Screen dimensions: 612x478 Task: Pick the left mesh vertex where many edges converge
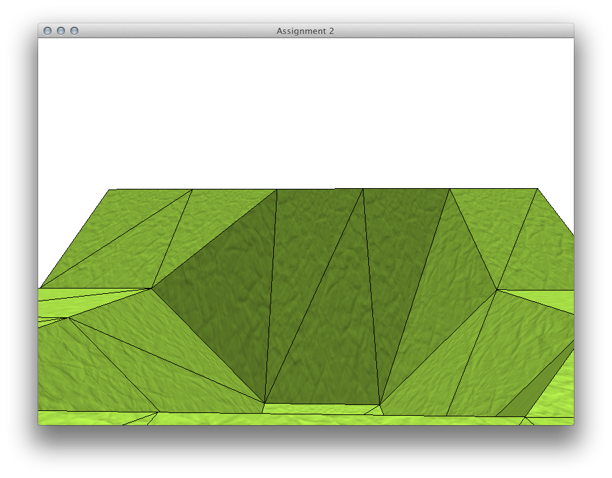(x=153, y=289)
